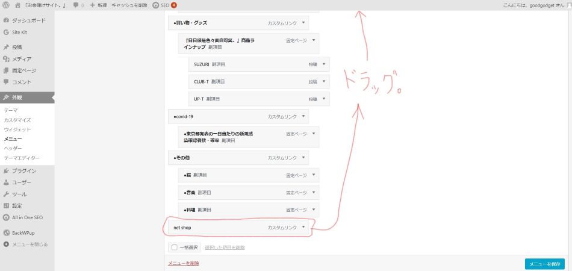Expand the ●その他 item arrow
This screenshot has height=271, width=572.
303,158
